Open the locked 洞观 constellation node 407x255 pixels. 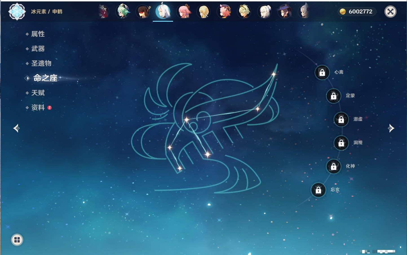341,143
